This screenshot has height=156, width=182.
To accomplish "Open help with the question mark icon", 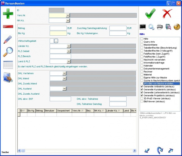I will tap(177, 27).
